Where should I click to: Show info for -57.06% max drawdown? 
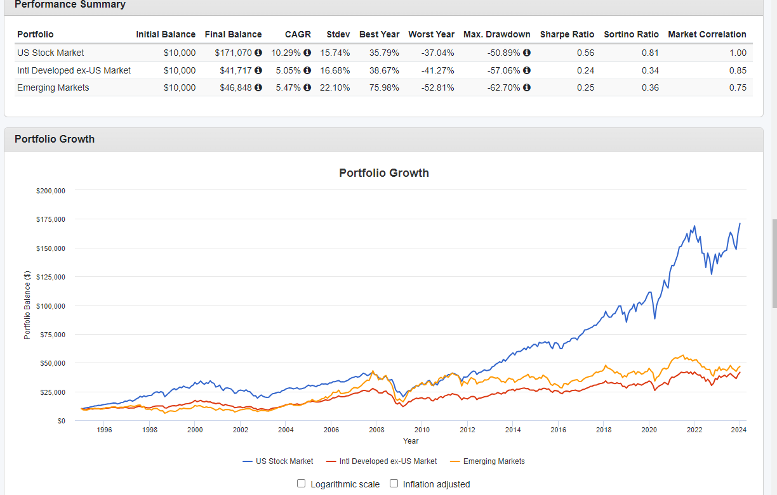coord(527,70)
